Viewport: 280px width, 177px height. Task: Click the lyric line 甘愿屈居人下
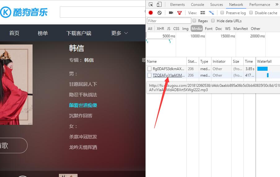[83, 84]
